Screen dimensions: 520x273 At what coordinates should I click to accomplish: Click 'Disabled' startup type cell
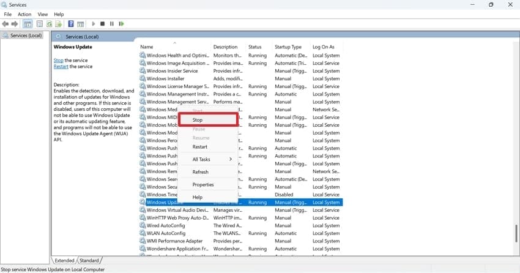tap(284, 195)
